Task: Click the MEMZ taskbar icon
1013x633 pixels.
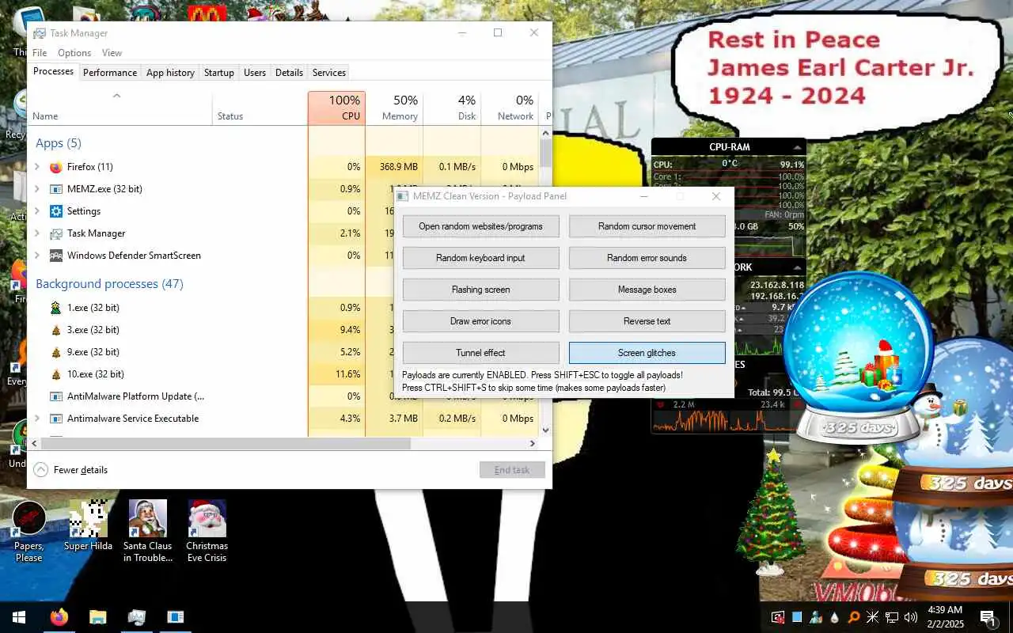Action: [x=175, y=617]
